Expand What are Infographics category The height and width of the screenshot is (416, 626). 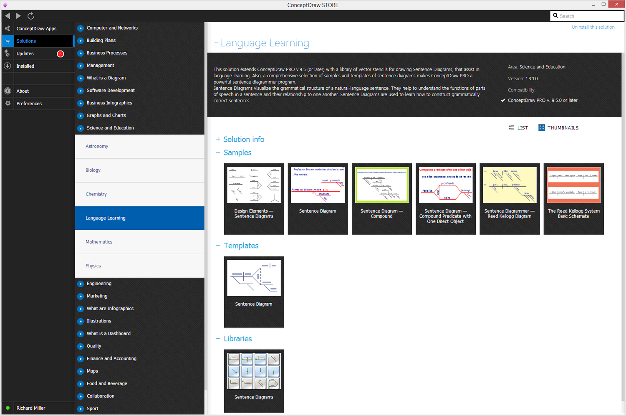point(81,309)
